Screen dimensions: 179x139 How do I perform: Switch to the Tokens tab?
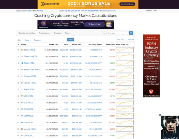coord(37,40)
